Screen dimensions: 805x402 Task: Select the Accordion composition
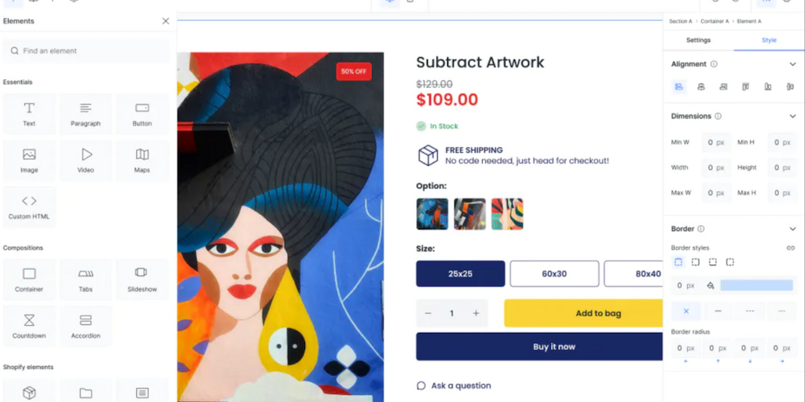point(86,326)
